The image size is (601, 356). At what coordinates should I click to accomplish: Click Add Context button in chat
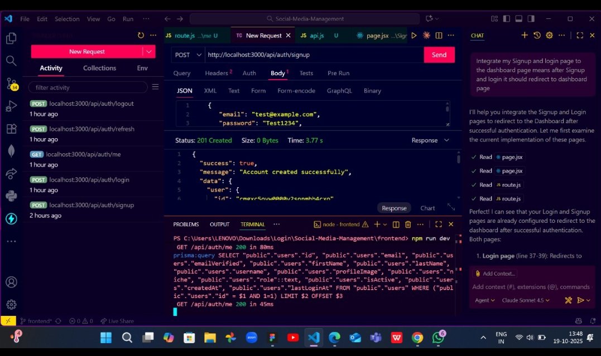(495, 274)
